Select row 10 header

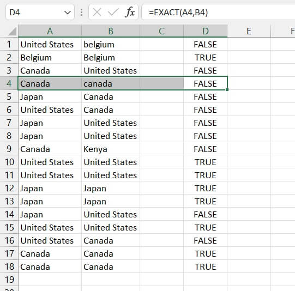(x=9, y=162)
